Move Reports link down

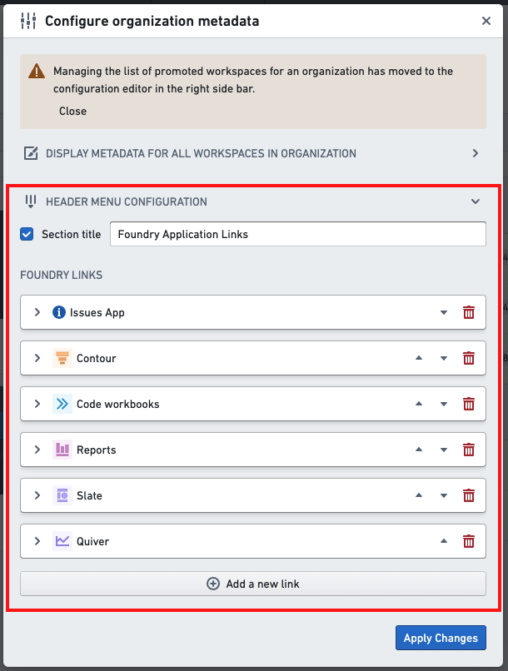tap(444, 450)
